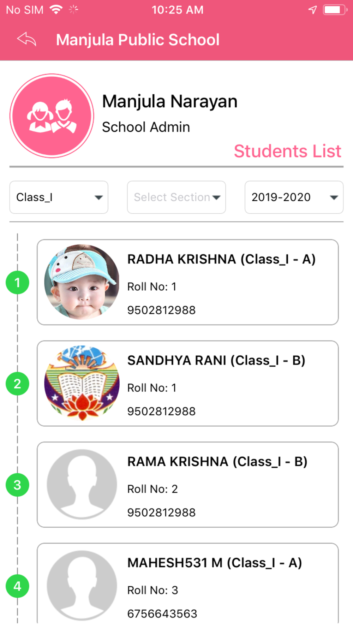Viewport: 353px width, 628px height.
Task: Tap the location arrow status icon
Action: [312, 10]
